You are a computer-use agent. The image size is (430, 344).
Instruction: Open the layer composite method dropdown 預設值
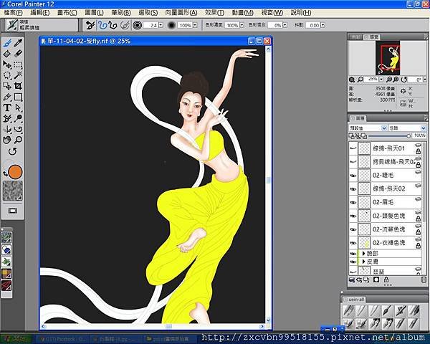point(368,128)
